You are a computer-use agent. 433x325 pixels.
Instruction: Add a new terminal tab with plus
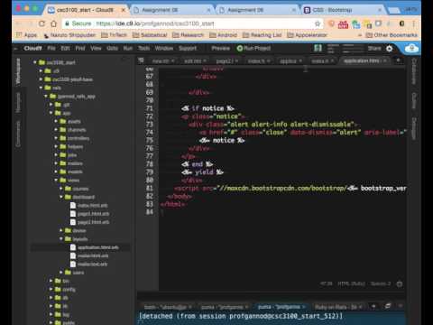373,306
